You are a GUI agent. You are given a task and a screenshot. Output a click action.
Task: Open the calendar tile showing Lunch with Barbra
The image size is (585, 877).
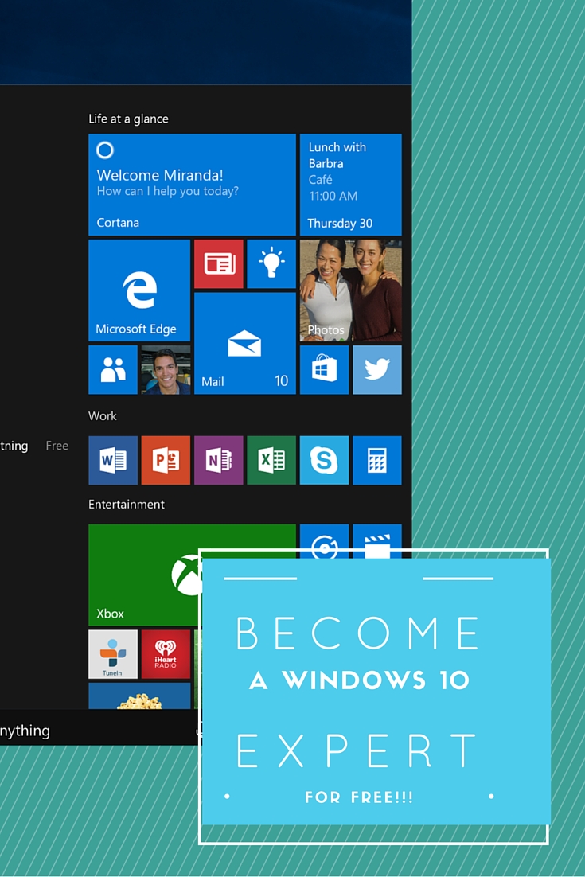click(350, 185)
